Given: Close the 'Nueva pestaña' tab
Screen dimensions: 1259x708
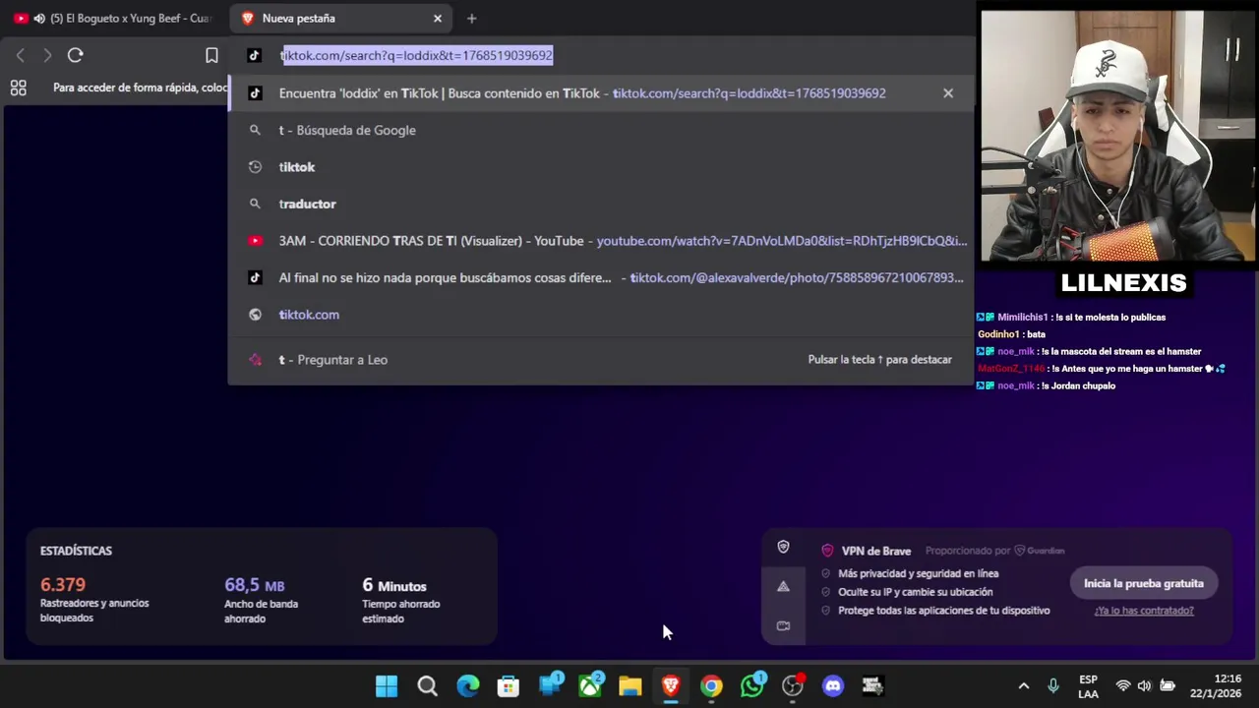Looking at the screenshot, I should [438, 18].
